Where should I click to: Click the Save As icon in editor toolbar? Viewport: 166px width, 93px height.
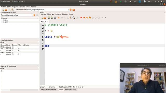point(52,18)
